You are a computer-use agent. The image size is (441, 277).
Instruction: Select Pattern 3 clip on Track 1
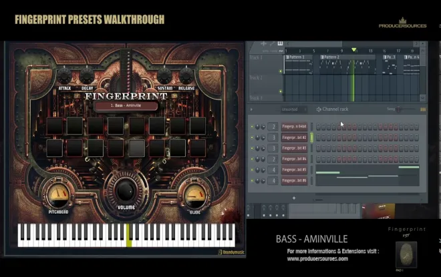point(299,65)
